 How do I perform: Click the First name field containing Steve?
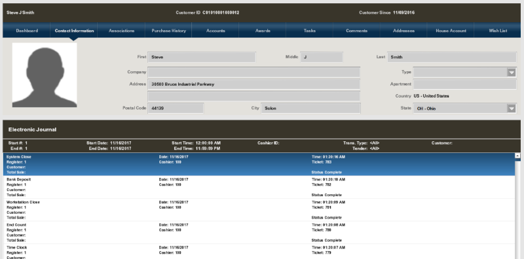click(202, 57)
